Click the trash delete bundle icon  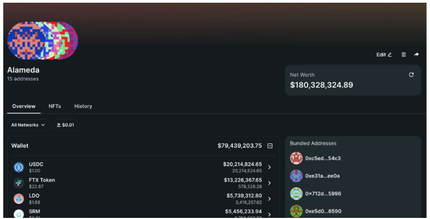pyautogui.click(x=403, y=55)
